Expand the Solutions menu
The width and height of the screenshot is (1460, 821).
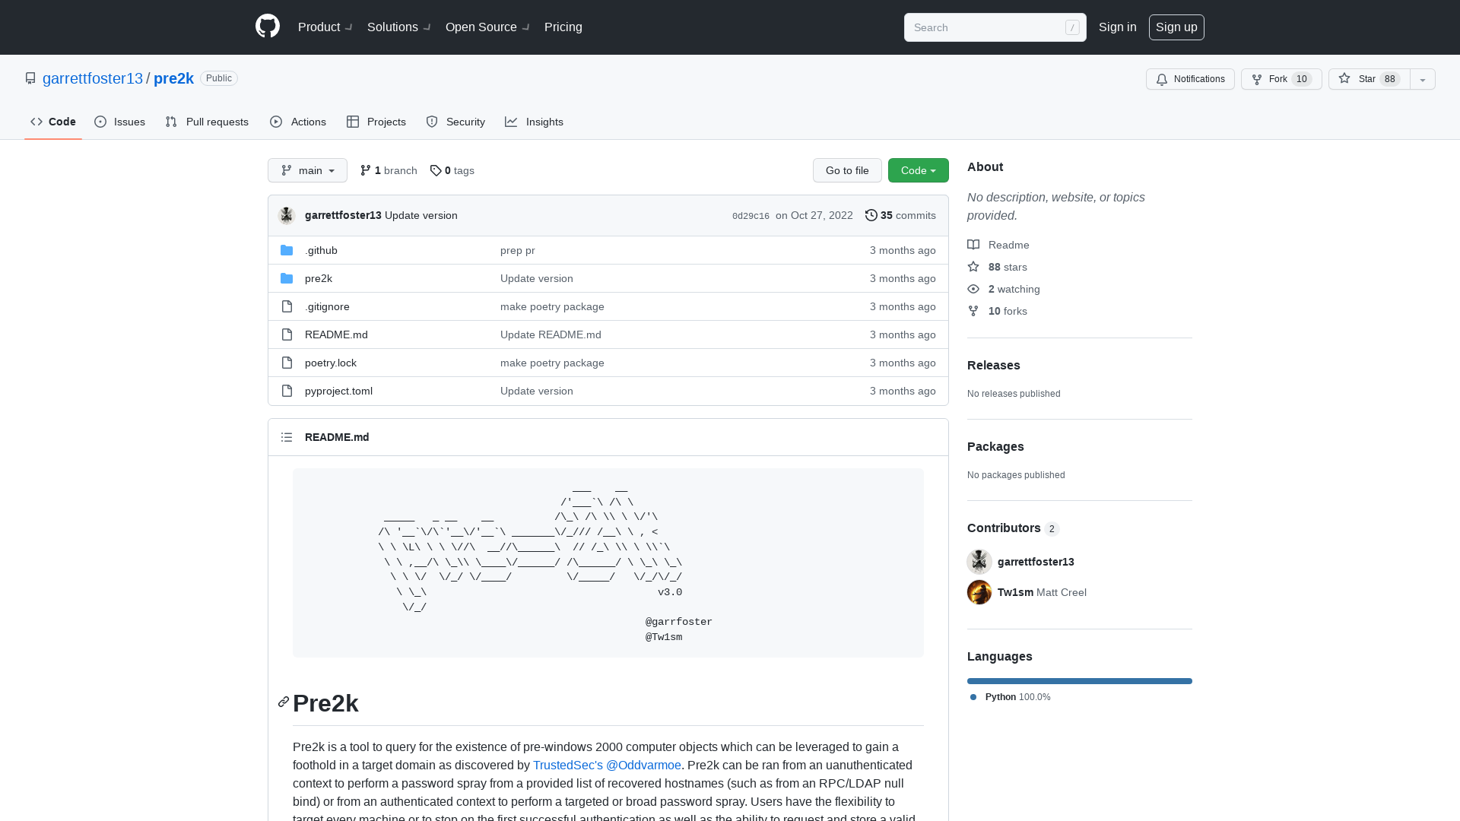point(399,27)
